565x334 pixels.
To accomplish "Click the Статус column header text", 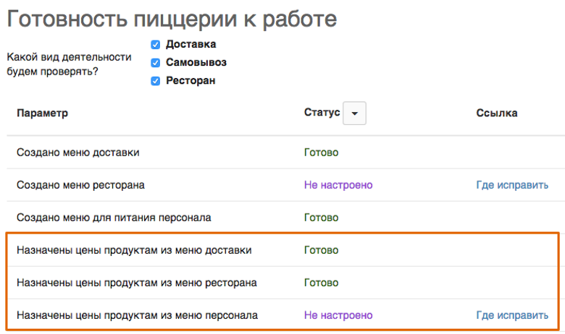I will pyautogui.click(x=322, y=112).
